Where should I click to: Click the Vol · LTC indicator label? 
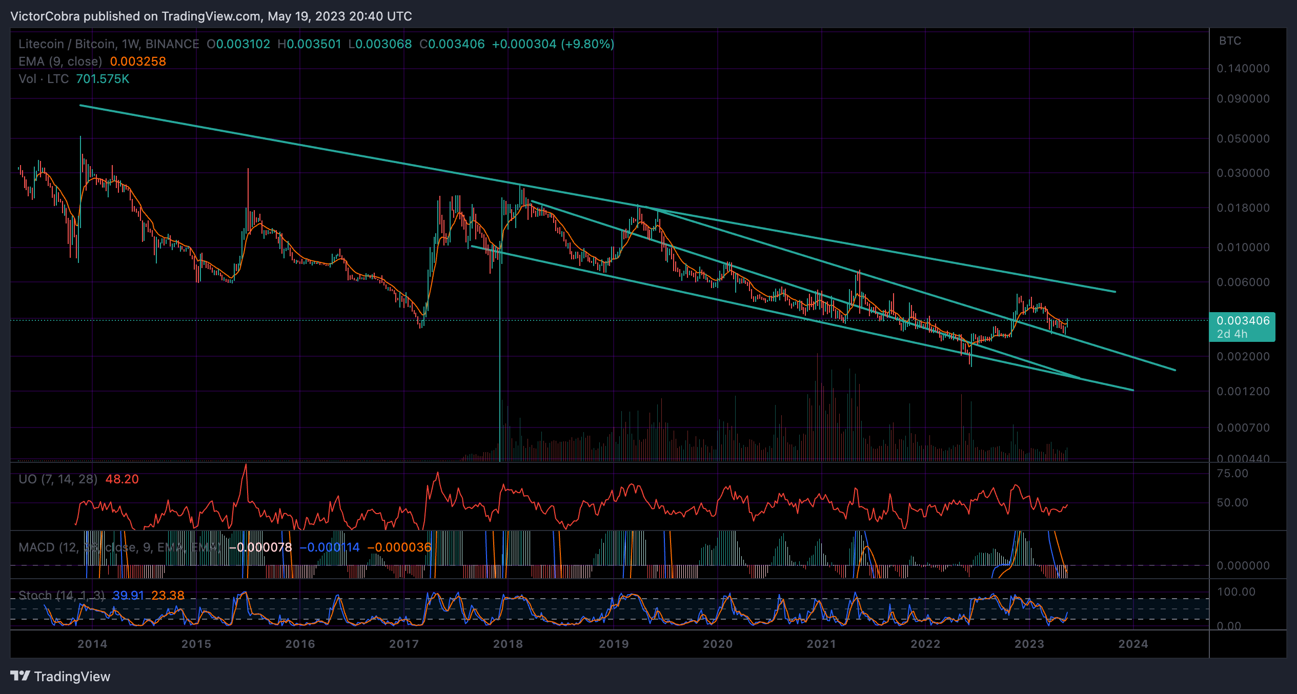44,79
